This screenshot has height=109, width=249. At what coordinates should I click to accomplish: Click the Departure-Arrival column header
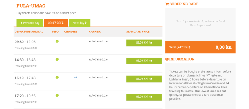tap(29, 32)
